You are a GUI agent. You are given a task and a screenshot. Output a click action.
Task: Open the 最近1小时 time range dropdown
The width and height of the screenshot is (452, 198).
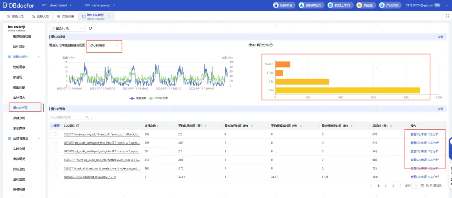[x=67, y=28]
